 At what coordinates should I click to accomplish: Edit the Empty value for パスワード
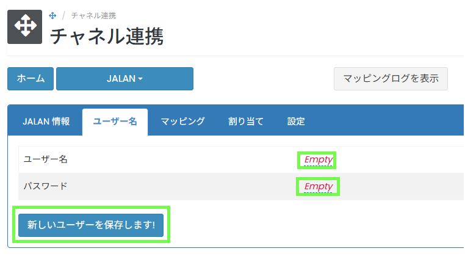tap(318, 186)
